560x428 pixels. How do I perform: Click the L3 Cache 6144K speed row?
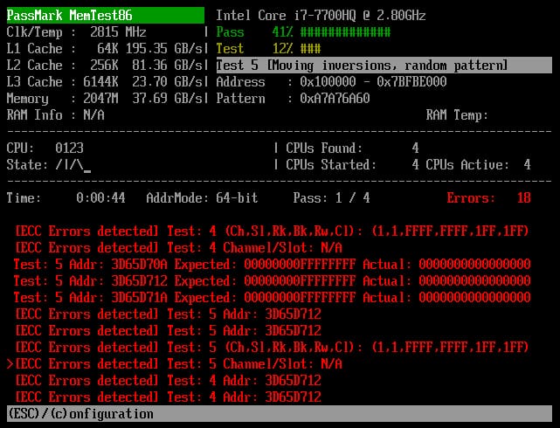coord(105,82)
